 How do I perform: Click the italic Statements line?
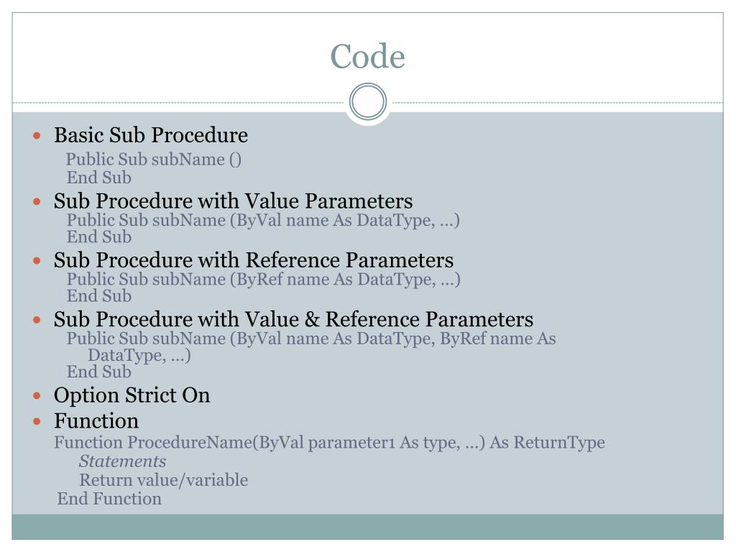(x=122, y=461)
